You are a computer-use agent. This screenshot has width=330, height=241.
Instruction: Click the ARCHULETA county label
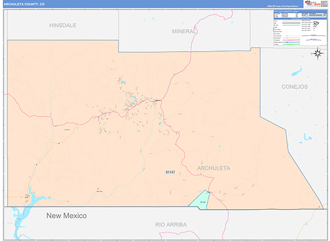(213, 168)
